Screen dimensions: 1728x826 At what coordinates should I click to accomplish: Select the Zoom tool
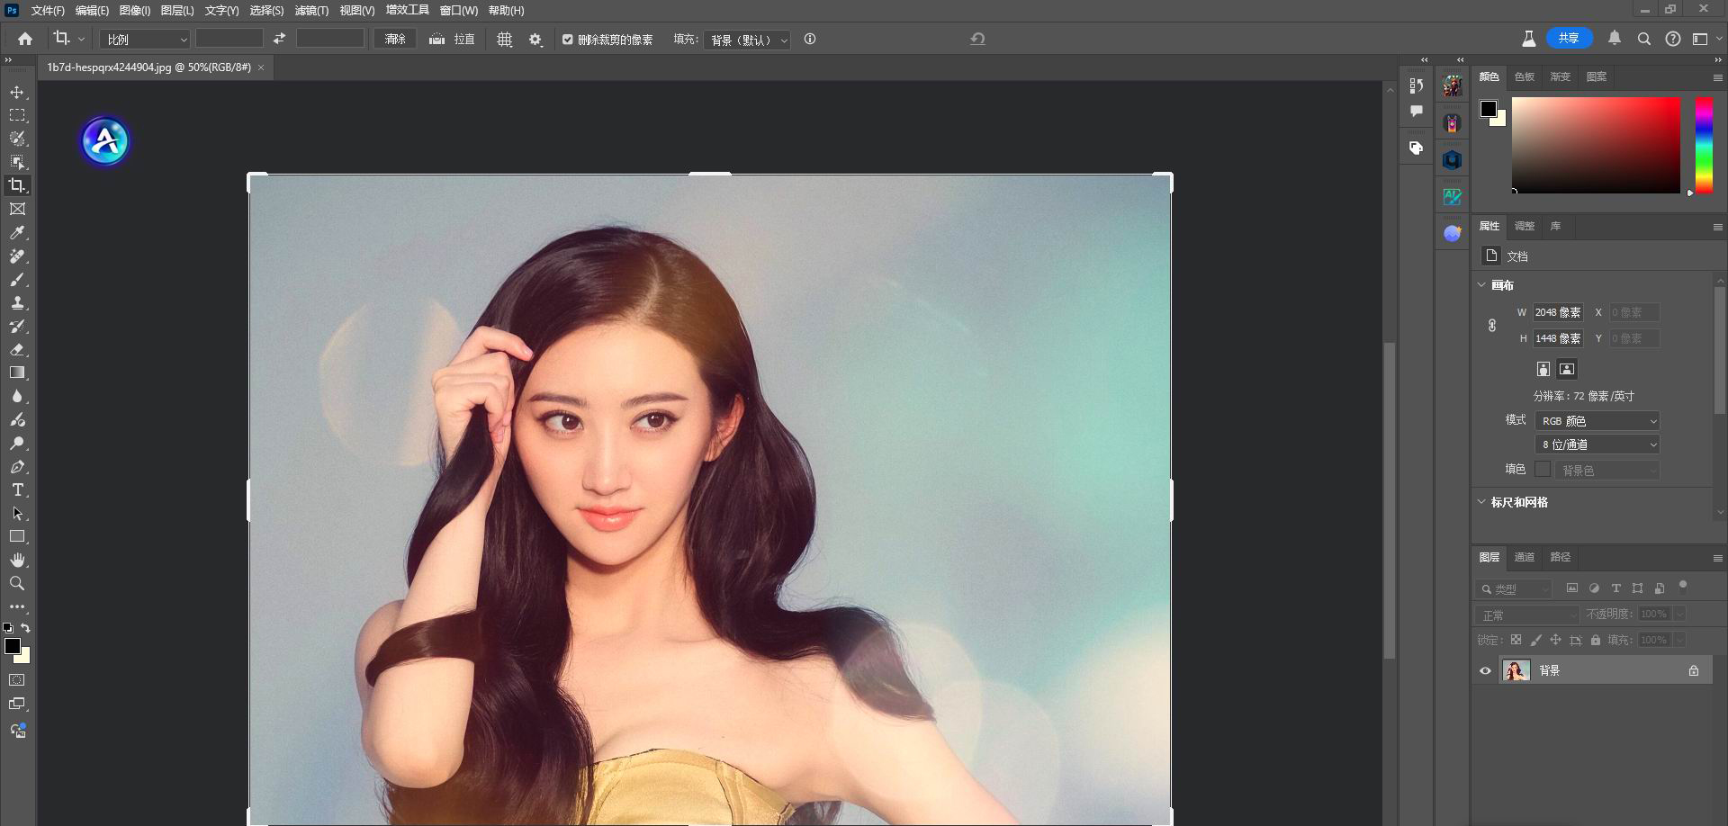[x=17, y=583]
